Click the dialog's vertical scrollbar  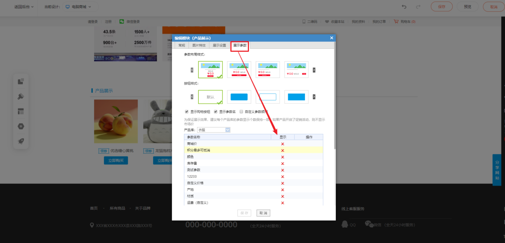[334, 95]
